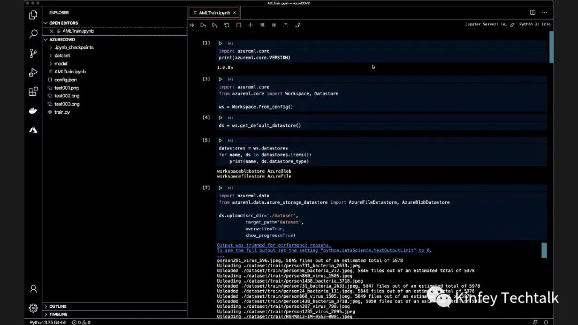Open the Azure view in activity bar
This screenshot has width=578, height=325.
coord(33,130)
